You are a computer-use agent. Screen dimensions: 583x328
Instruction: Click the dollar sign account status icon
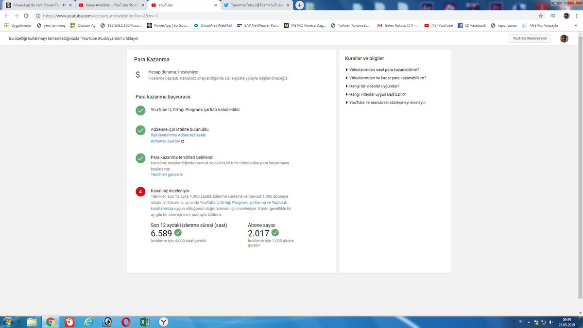pos(138,74)
